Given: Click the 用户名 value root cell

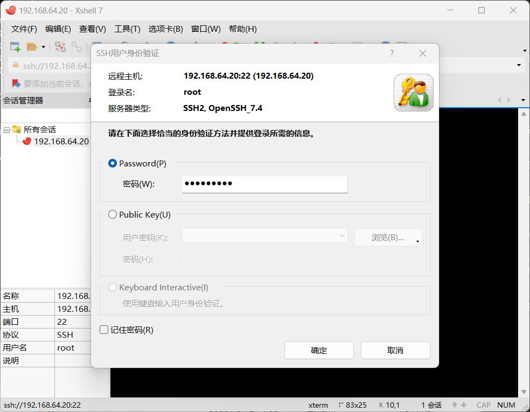Looking at the screenshot, I should (73, 348).
